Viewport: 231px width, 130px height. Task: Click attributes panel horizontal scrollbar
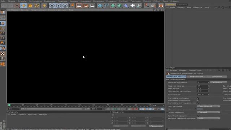(x=188, y=129)
